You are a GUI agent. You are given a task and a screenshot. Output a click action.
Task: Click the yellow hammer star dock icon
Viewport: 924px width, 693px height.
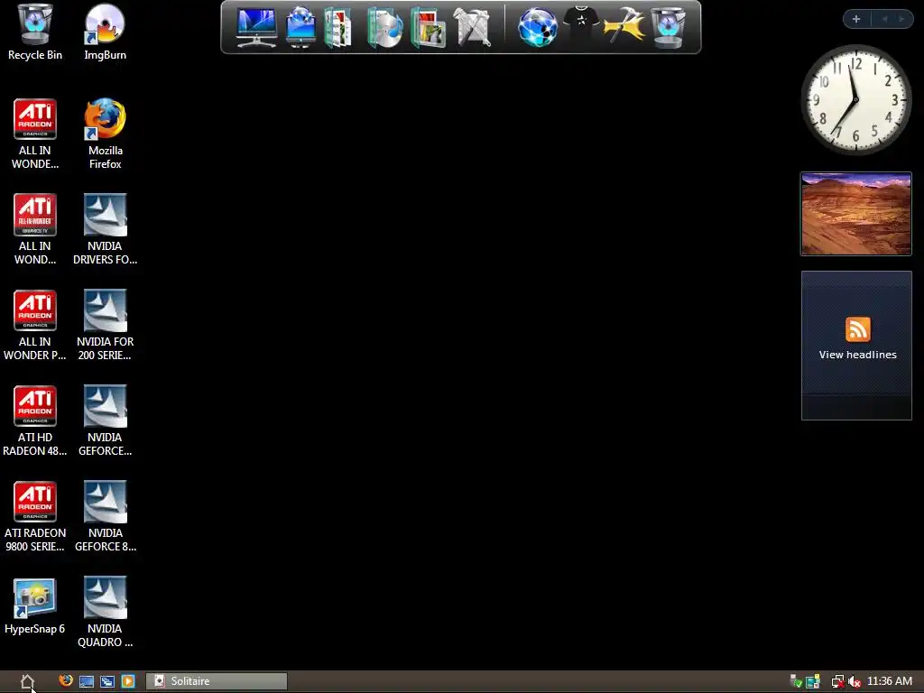(624, 26)
